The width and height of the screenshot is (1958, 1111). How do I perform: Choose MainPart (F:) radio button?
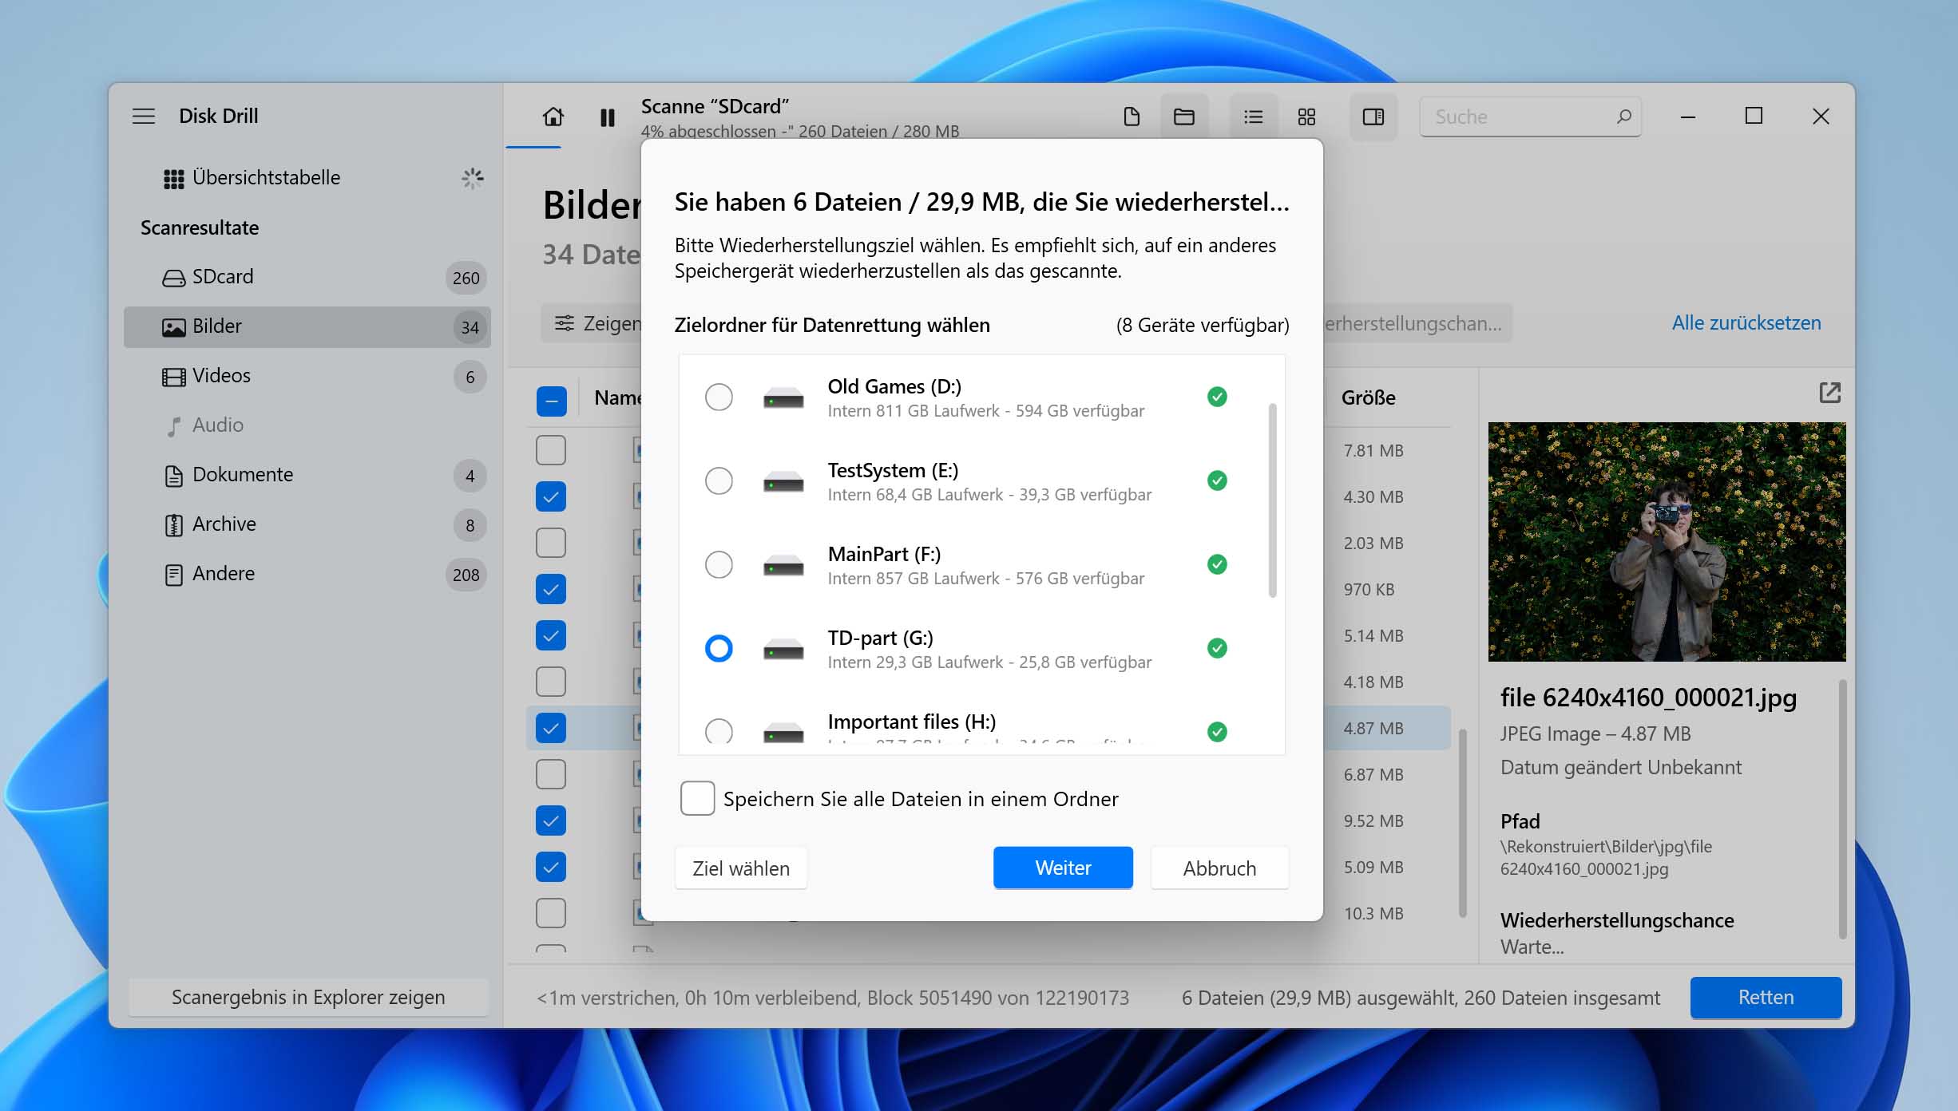point(719,564)
